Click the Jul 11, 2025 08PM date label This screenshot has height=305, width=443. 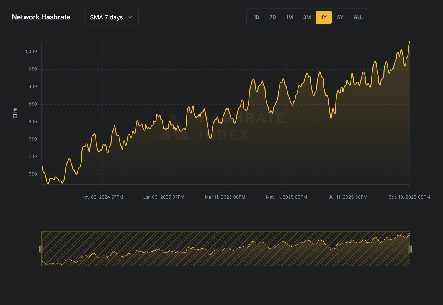click(x=348, y=197)
